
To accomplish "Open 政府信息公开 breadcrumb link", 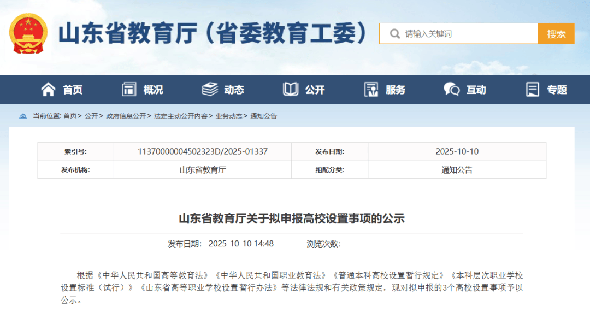I will (126, 116).
